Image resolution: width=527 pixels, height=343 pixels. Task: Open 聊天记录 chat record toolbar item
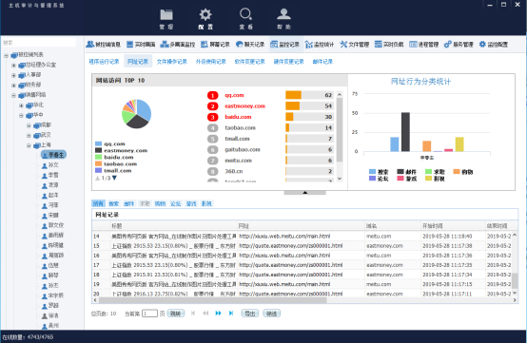[x=250, y=45]
